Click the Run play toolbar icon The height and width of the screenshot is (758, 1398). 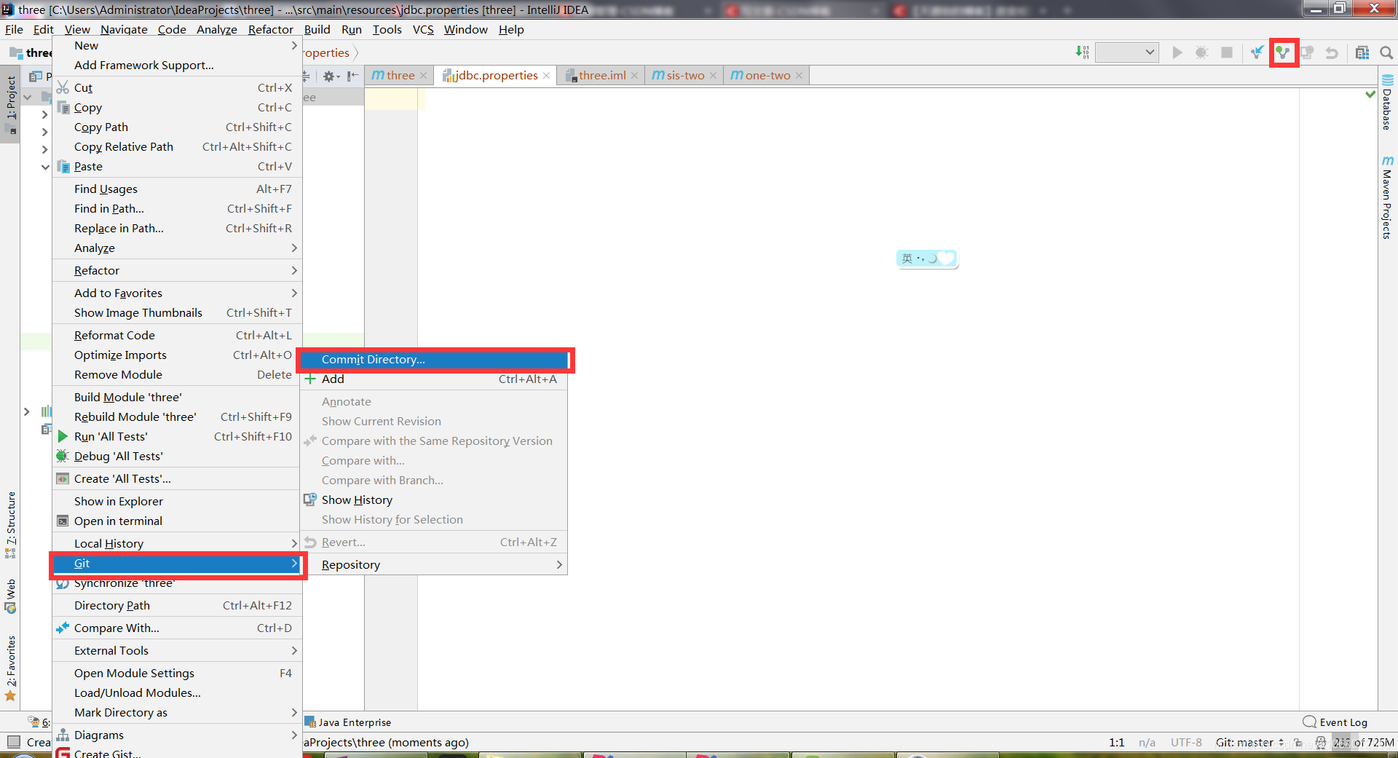click(x=1177, y=52)
